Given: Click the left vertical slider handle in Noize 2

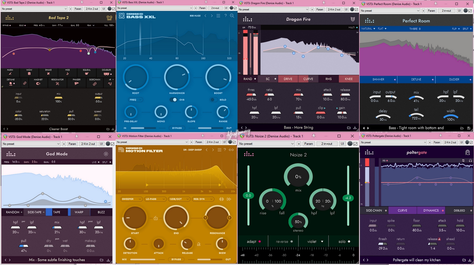Looking at the screenshot, I should 248,196.
